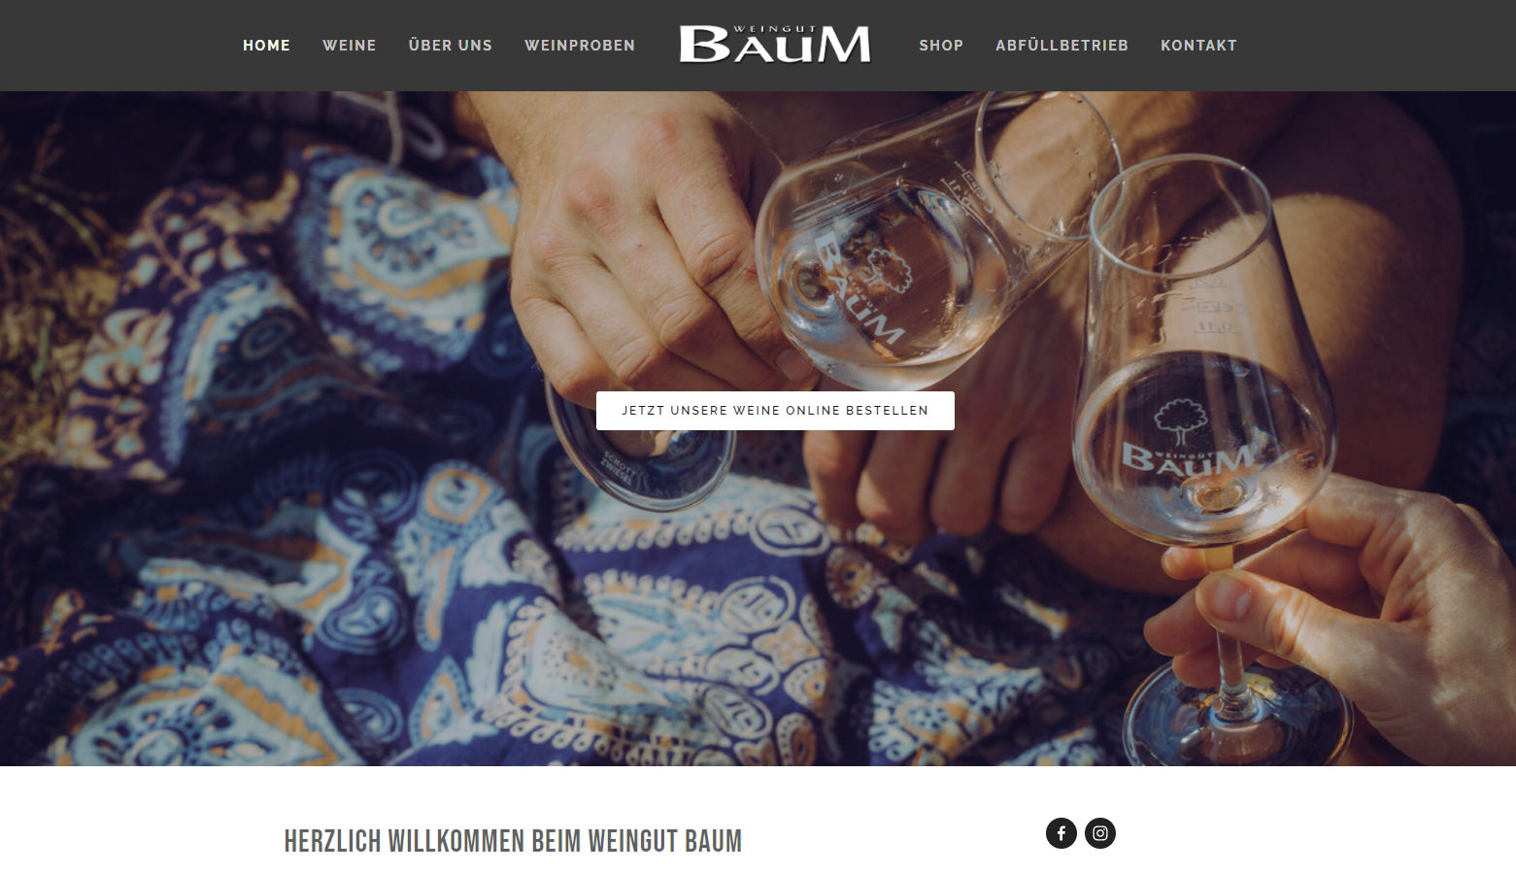Click the right wine glass Baum lettering
This screenshot has width=1516, height=874.
point(1187,458)
